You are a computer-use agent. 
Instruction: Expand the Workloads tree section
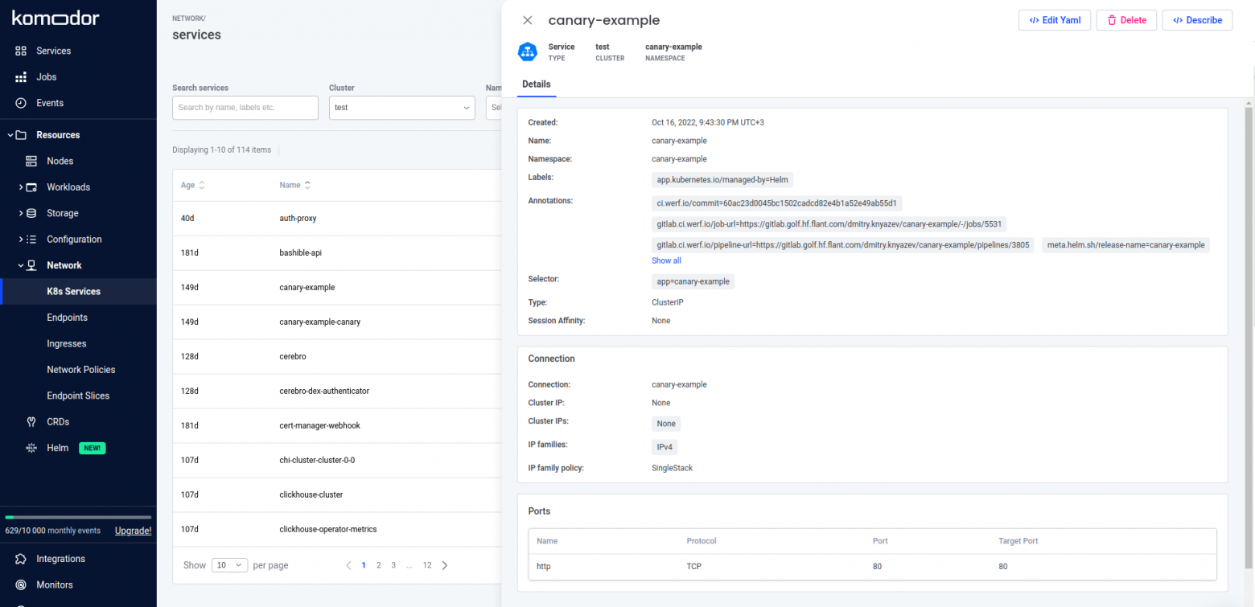pos(21,187)
